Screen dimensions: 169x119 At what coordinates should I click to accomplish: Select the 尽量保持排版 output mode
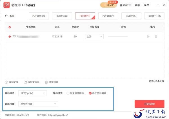(68, 93)
